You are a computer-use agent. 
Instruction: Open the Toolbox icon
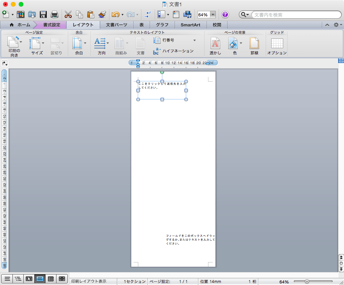point(176,14)
